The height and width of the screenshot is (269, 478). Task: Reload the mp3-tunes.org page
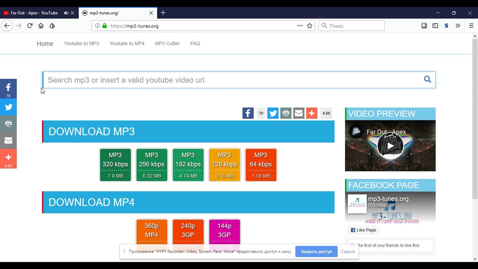click(30, 26)
